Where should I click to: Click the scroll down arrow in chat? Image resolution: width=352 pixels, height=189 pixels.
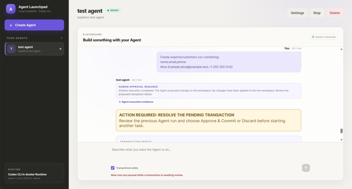[x=341, y=140]
